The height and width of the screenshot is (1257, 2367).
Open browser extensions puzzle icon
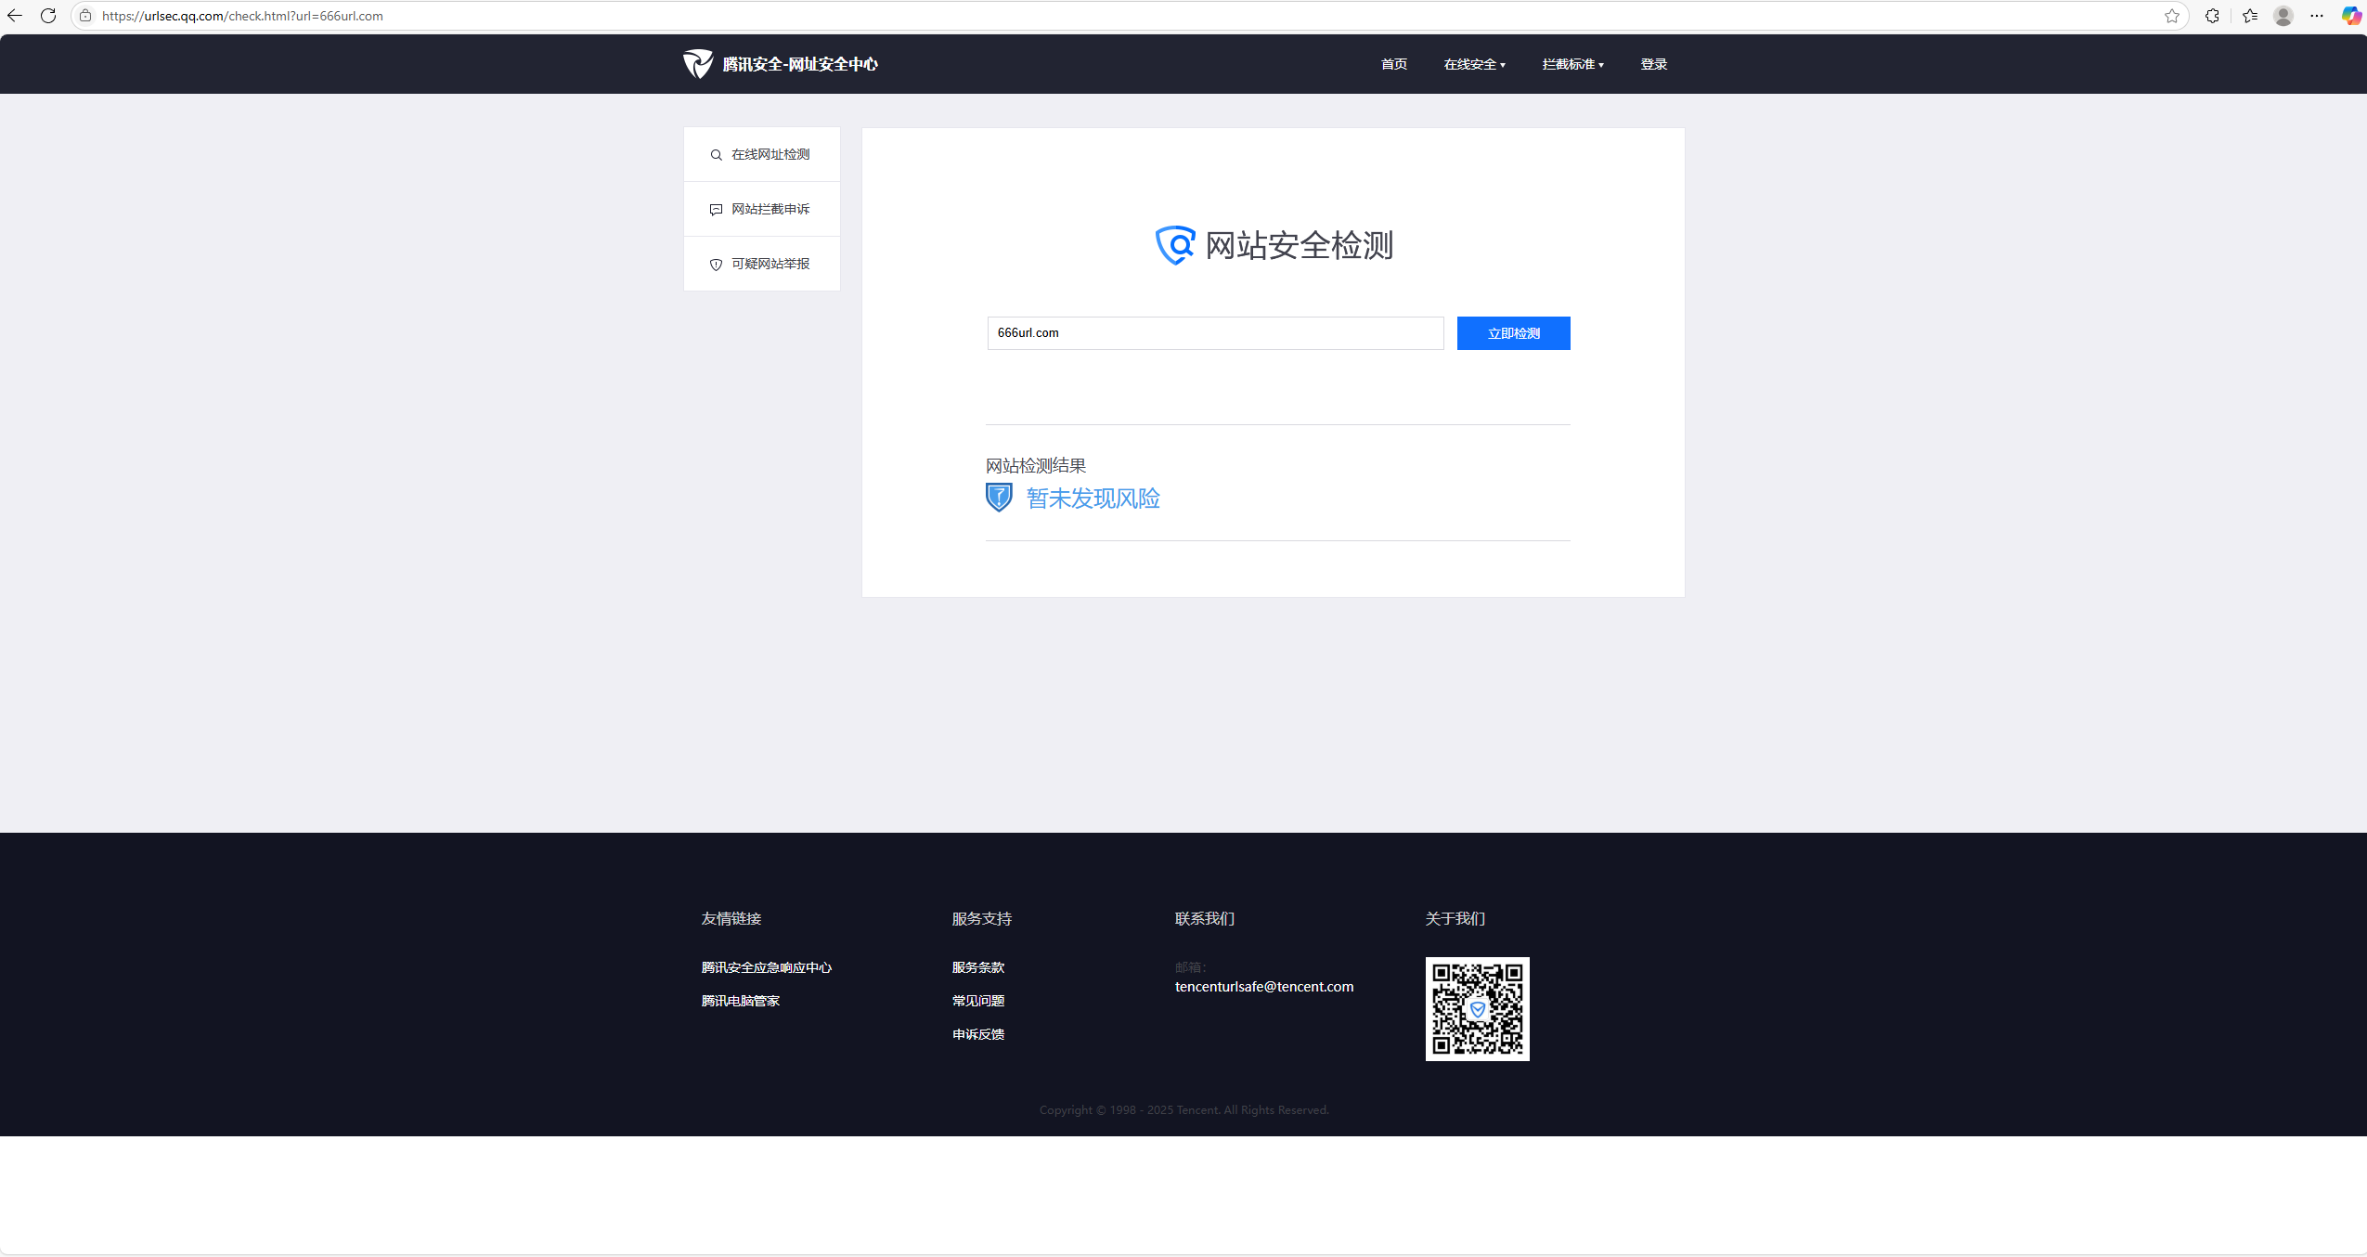[x=2212, y=16]
